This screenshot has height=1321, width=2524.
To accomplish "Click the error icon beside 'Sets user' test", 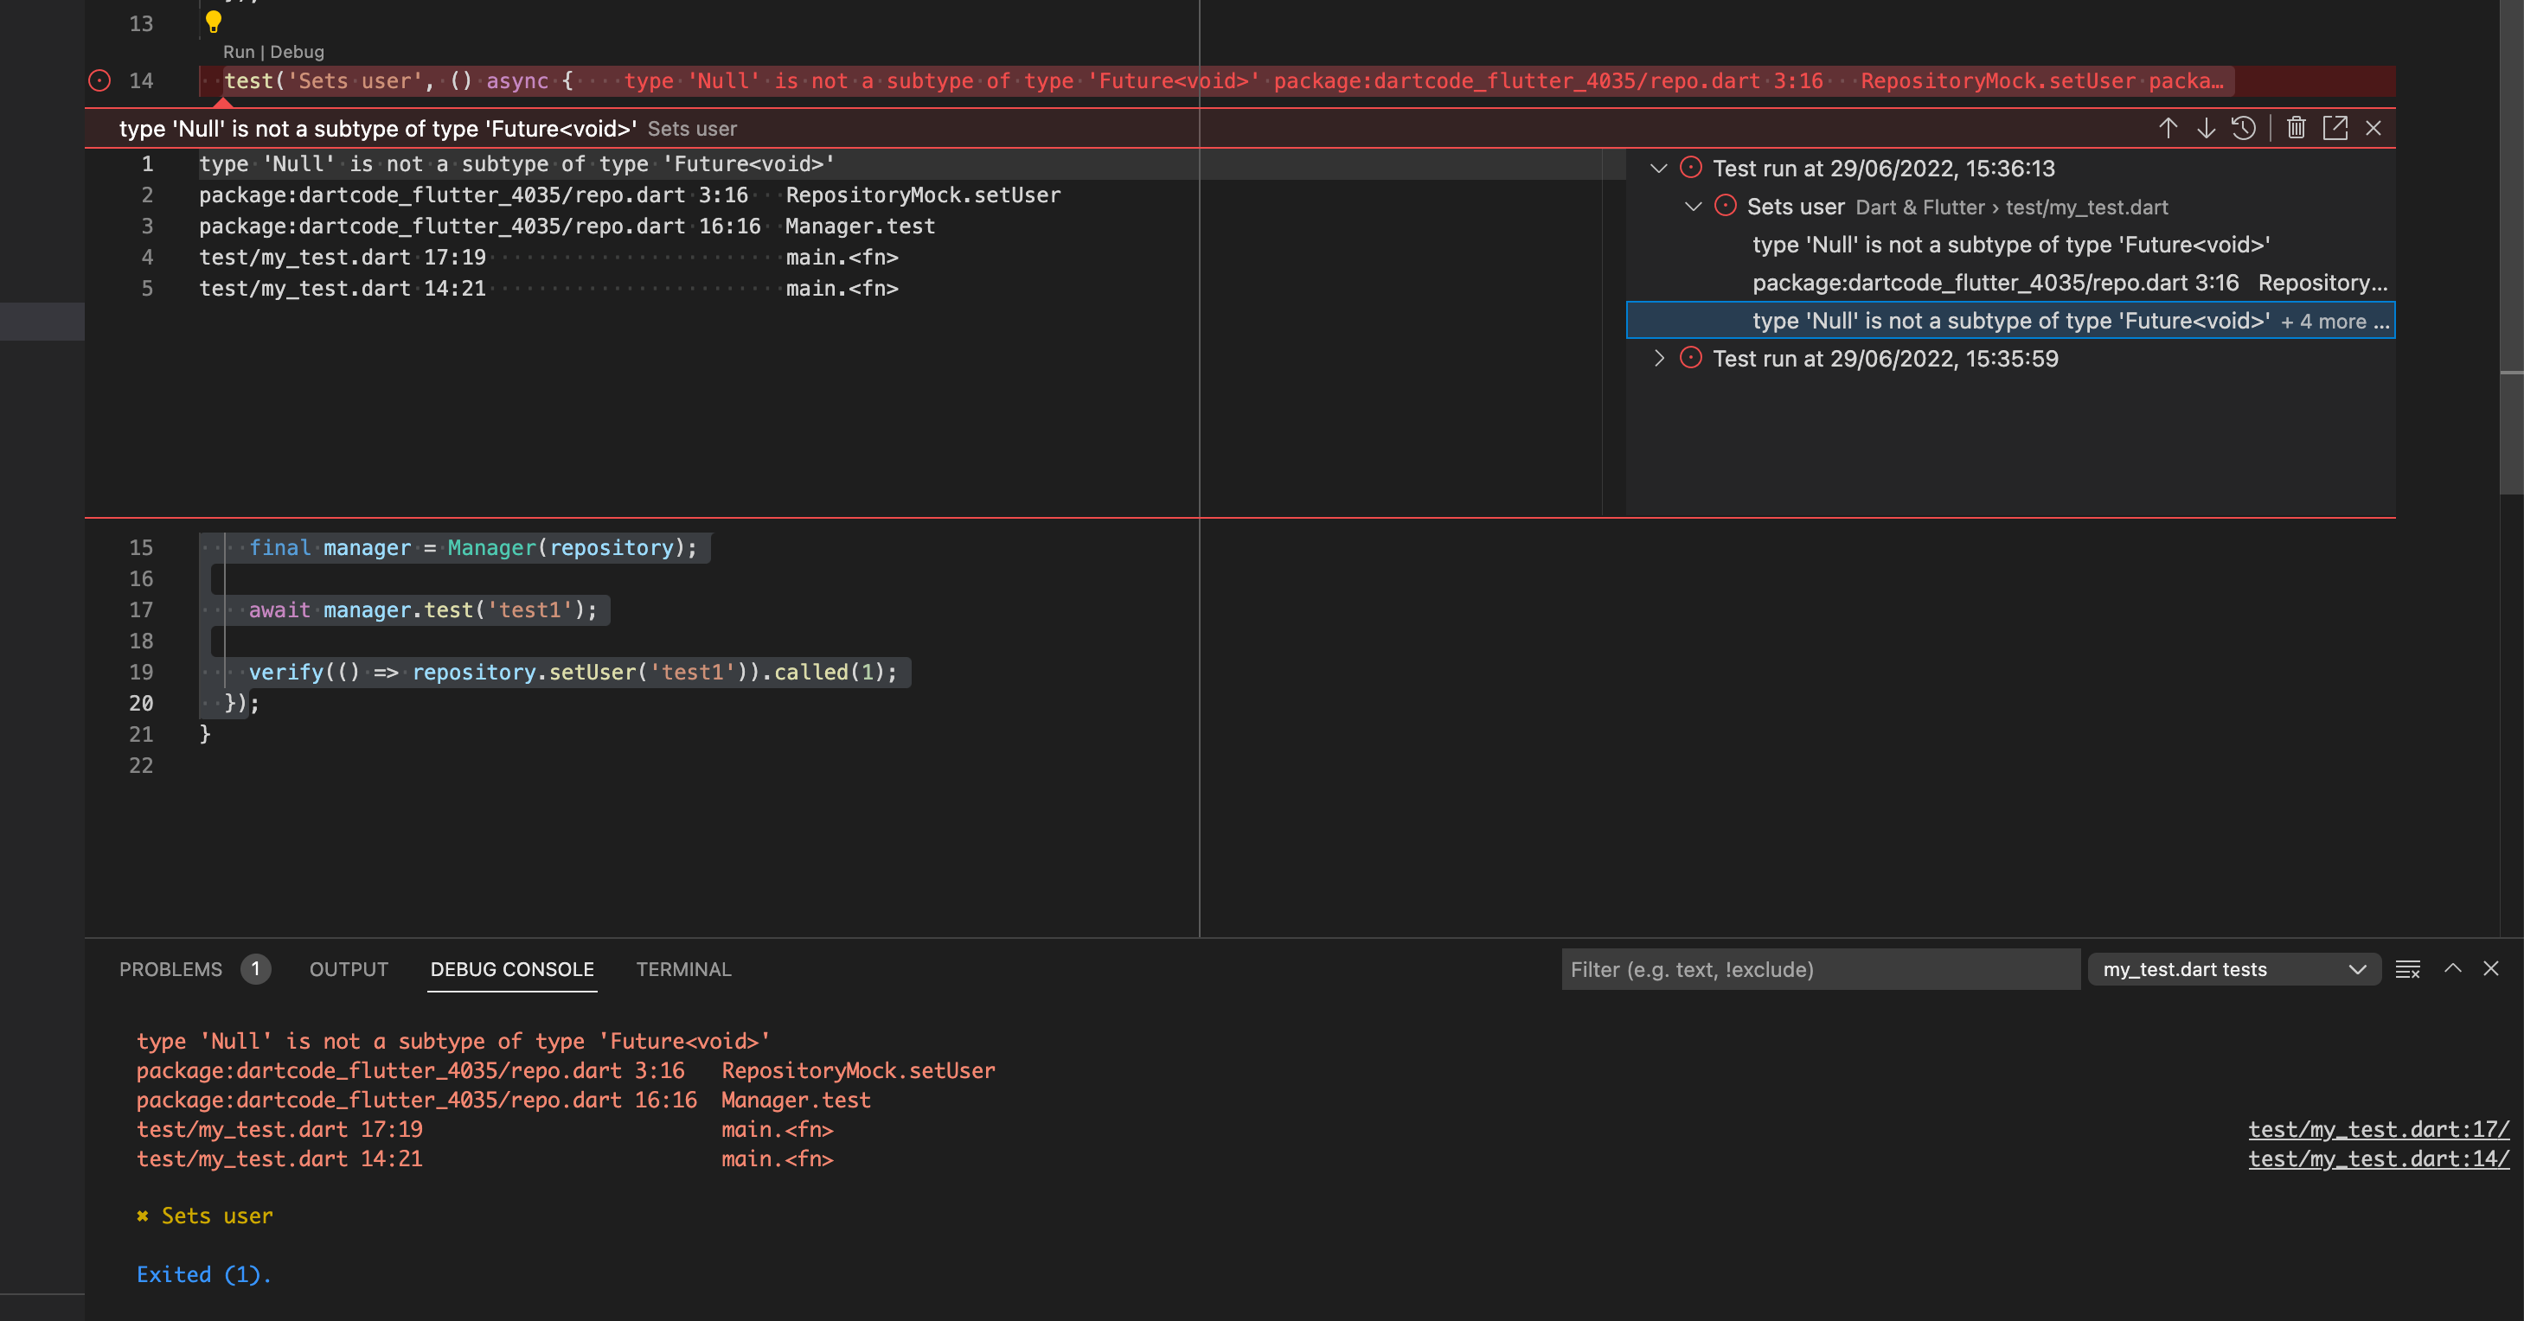I will point(1726,207).
